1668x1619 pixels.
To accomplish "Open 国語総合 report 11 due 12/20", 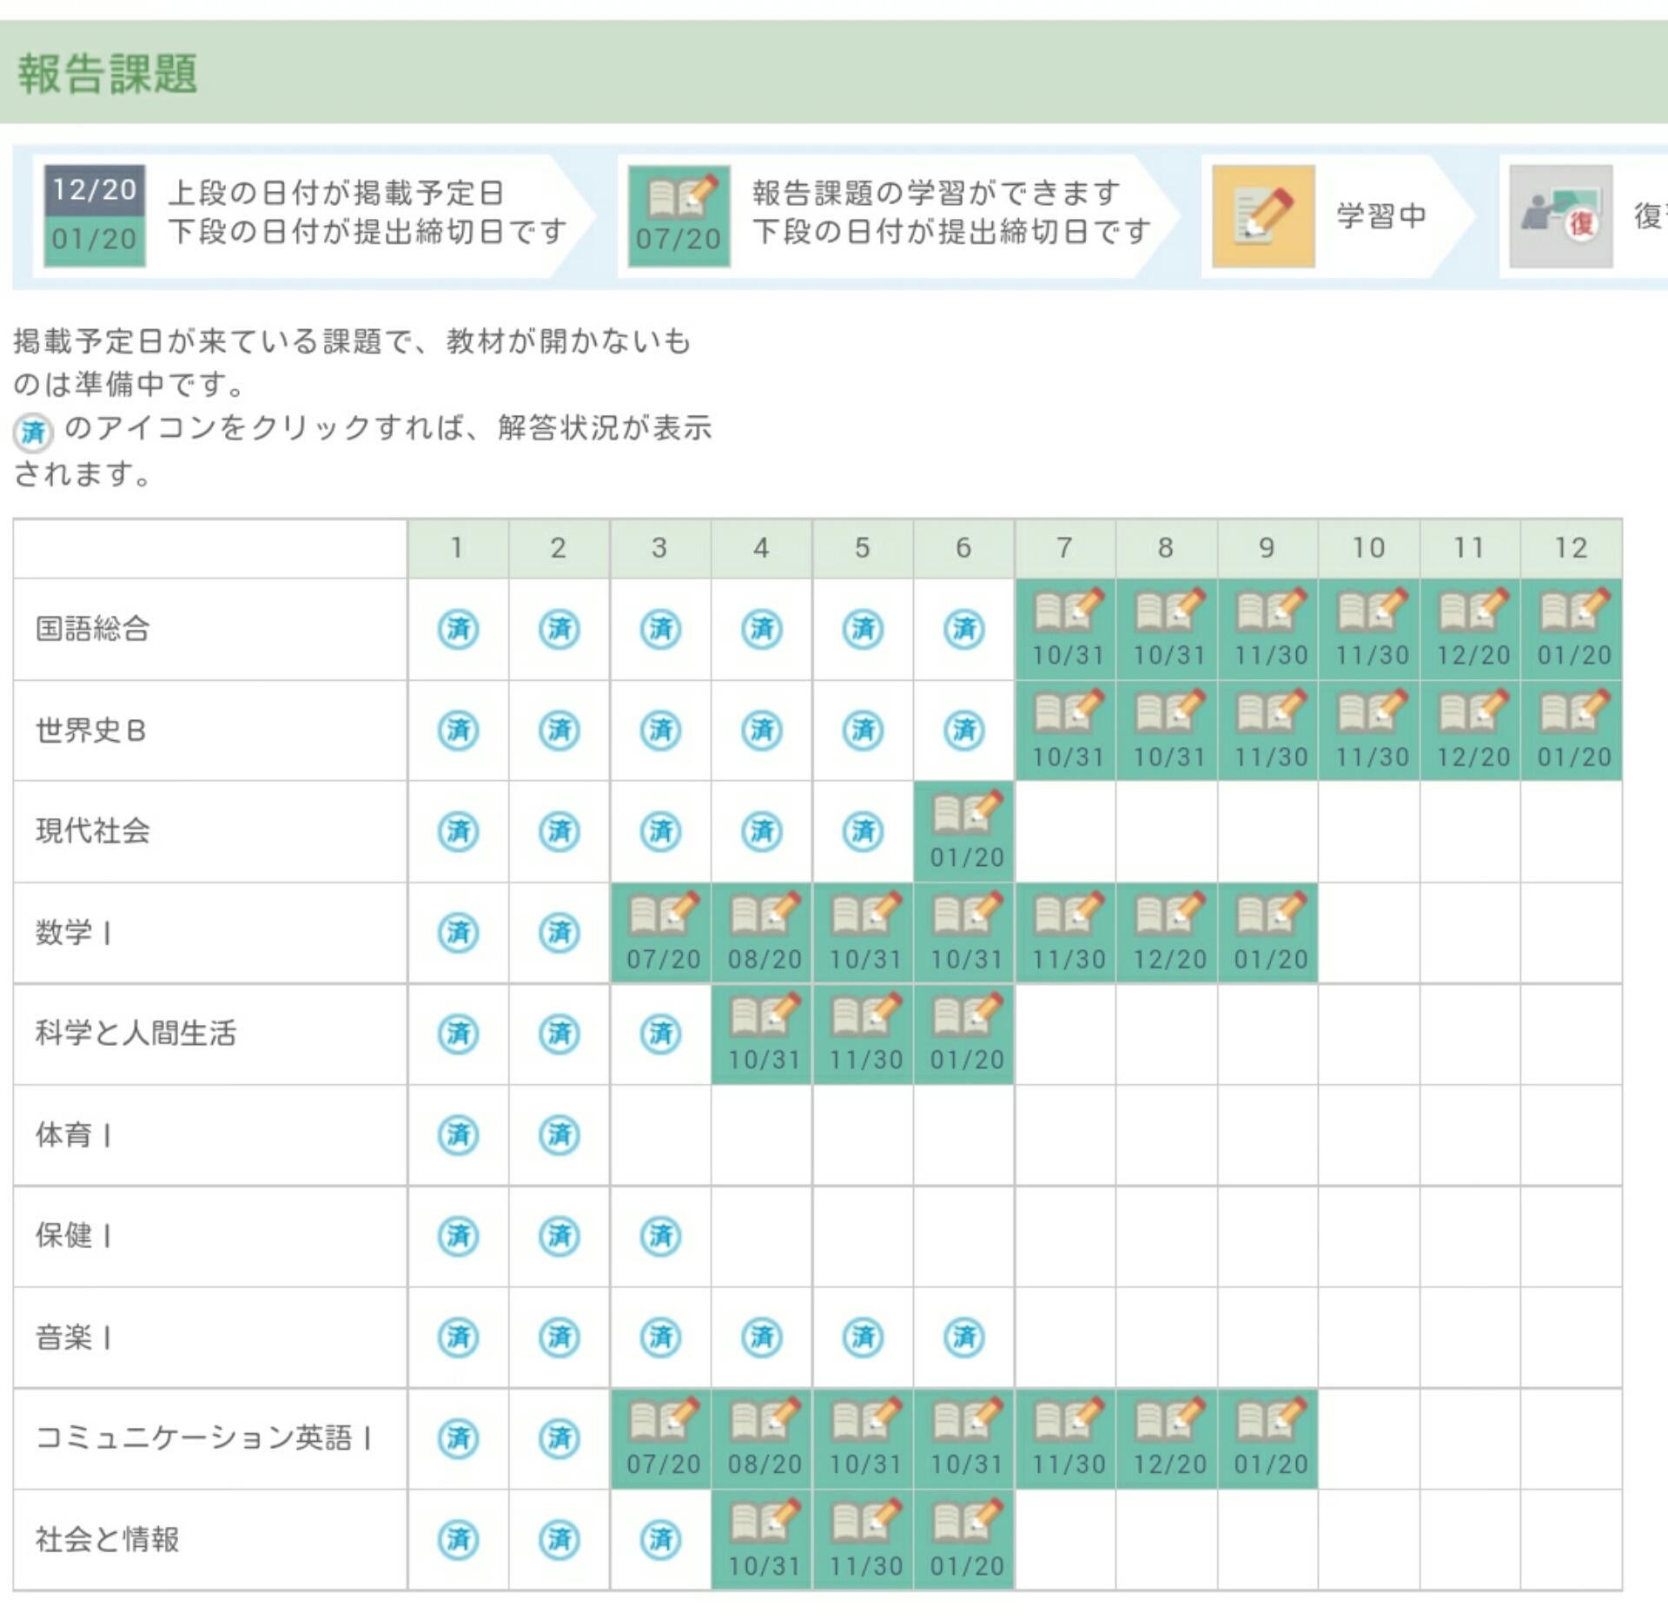I will pyautogui.click(x=1470, y=629).
